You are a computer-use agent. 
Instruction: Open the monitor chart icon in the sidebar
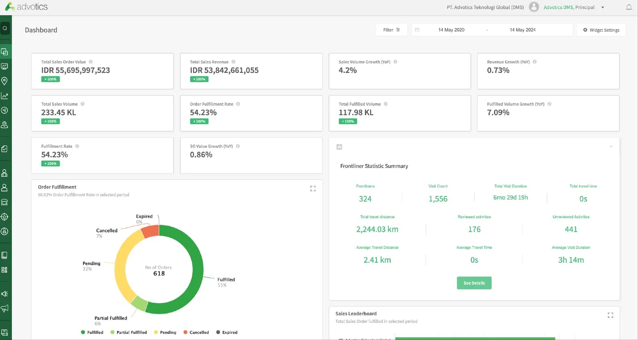pos(4,66)
